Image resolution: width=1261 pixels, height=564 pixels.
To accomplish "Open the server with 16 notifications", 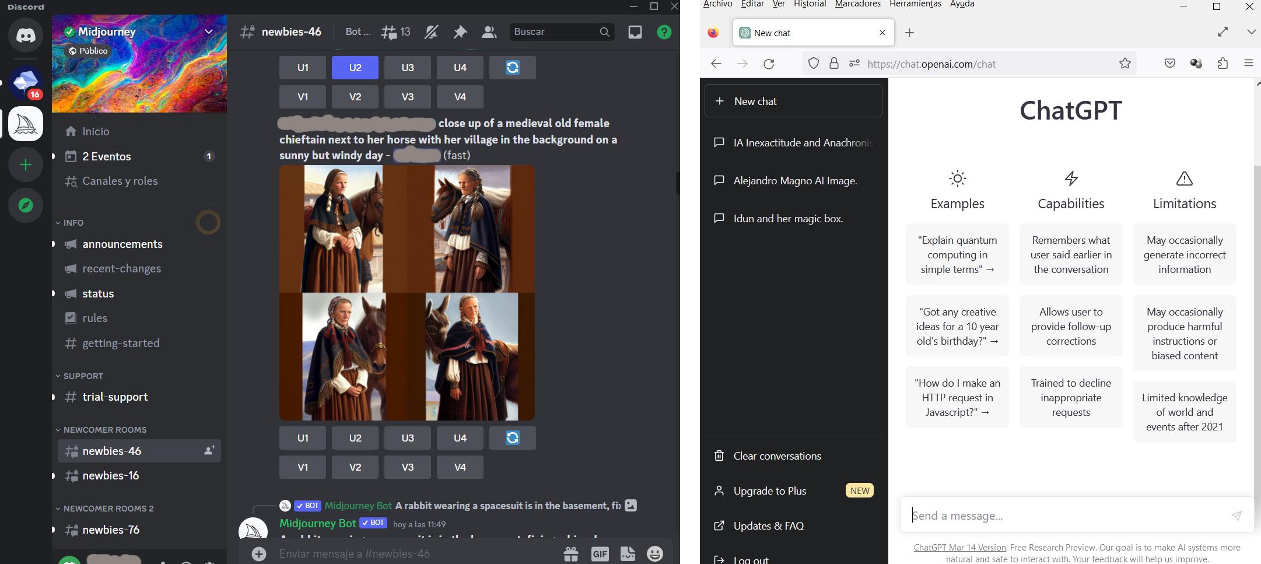I will [26, 82].
